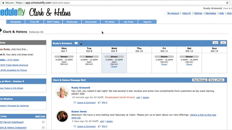Viewport: 232px width, 130px height.
Task: Go to previous week with << button
Action: pos(215,43)
